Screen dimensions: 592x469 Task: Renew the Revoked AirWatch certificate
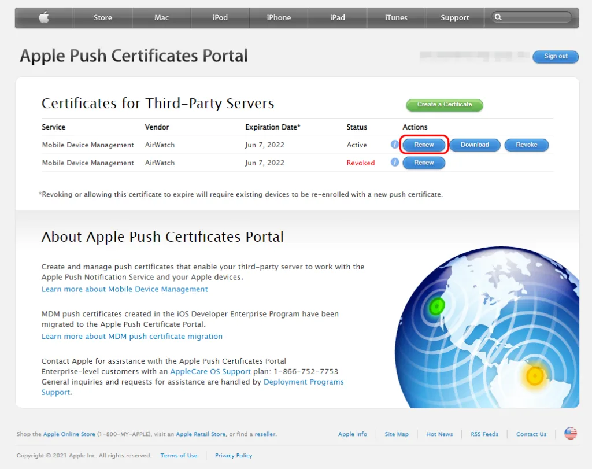coord(424,163)
